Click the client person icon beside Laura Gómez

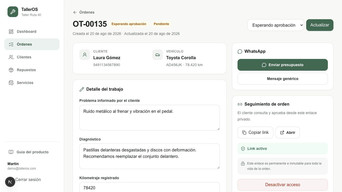[x=85, y=55]
